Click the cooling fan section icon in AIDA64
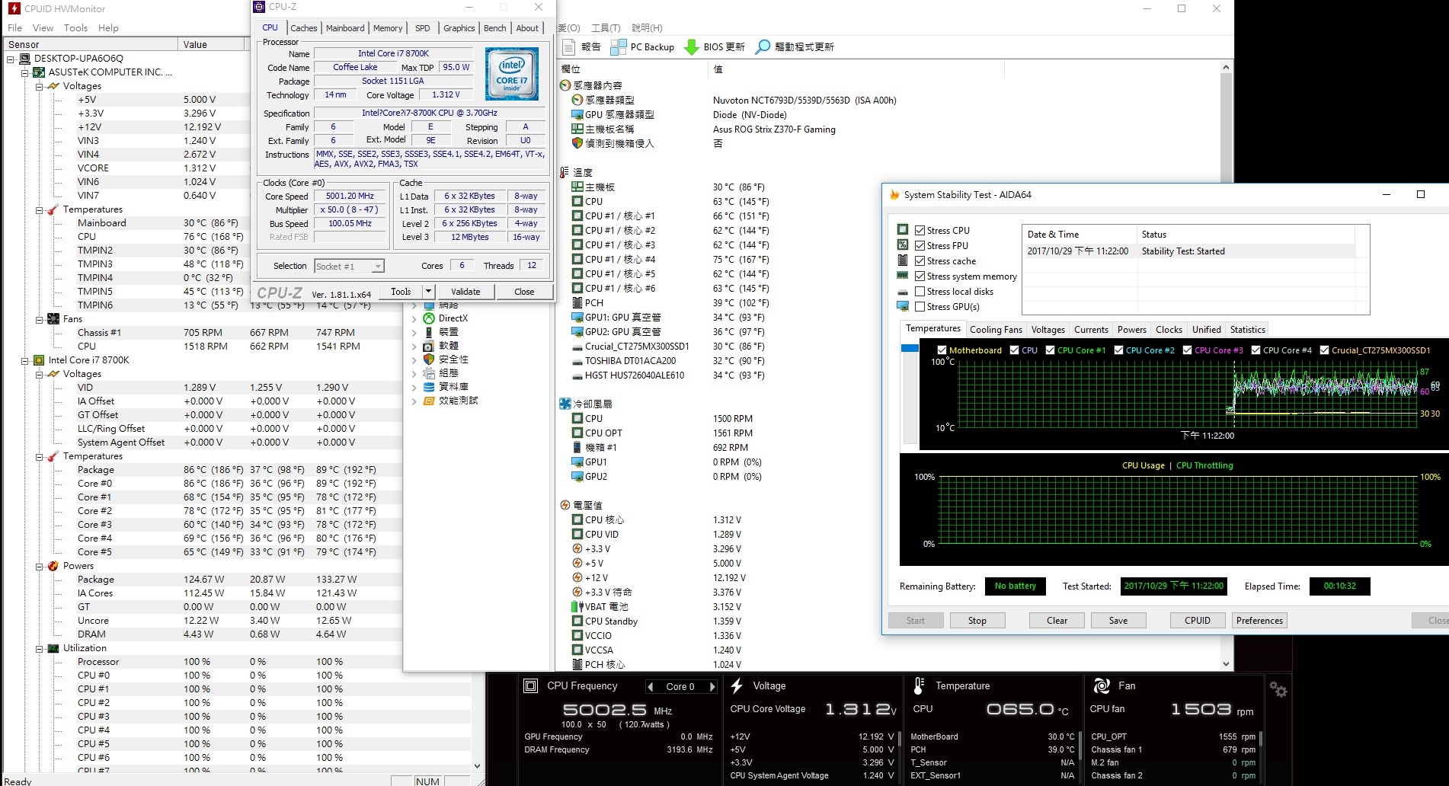The height and width of the screenshot is (786, 1449). [565, 404]
